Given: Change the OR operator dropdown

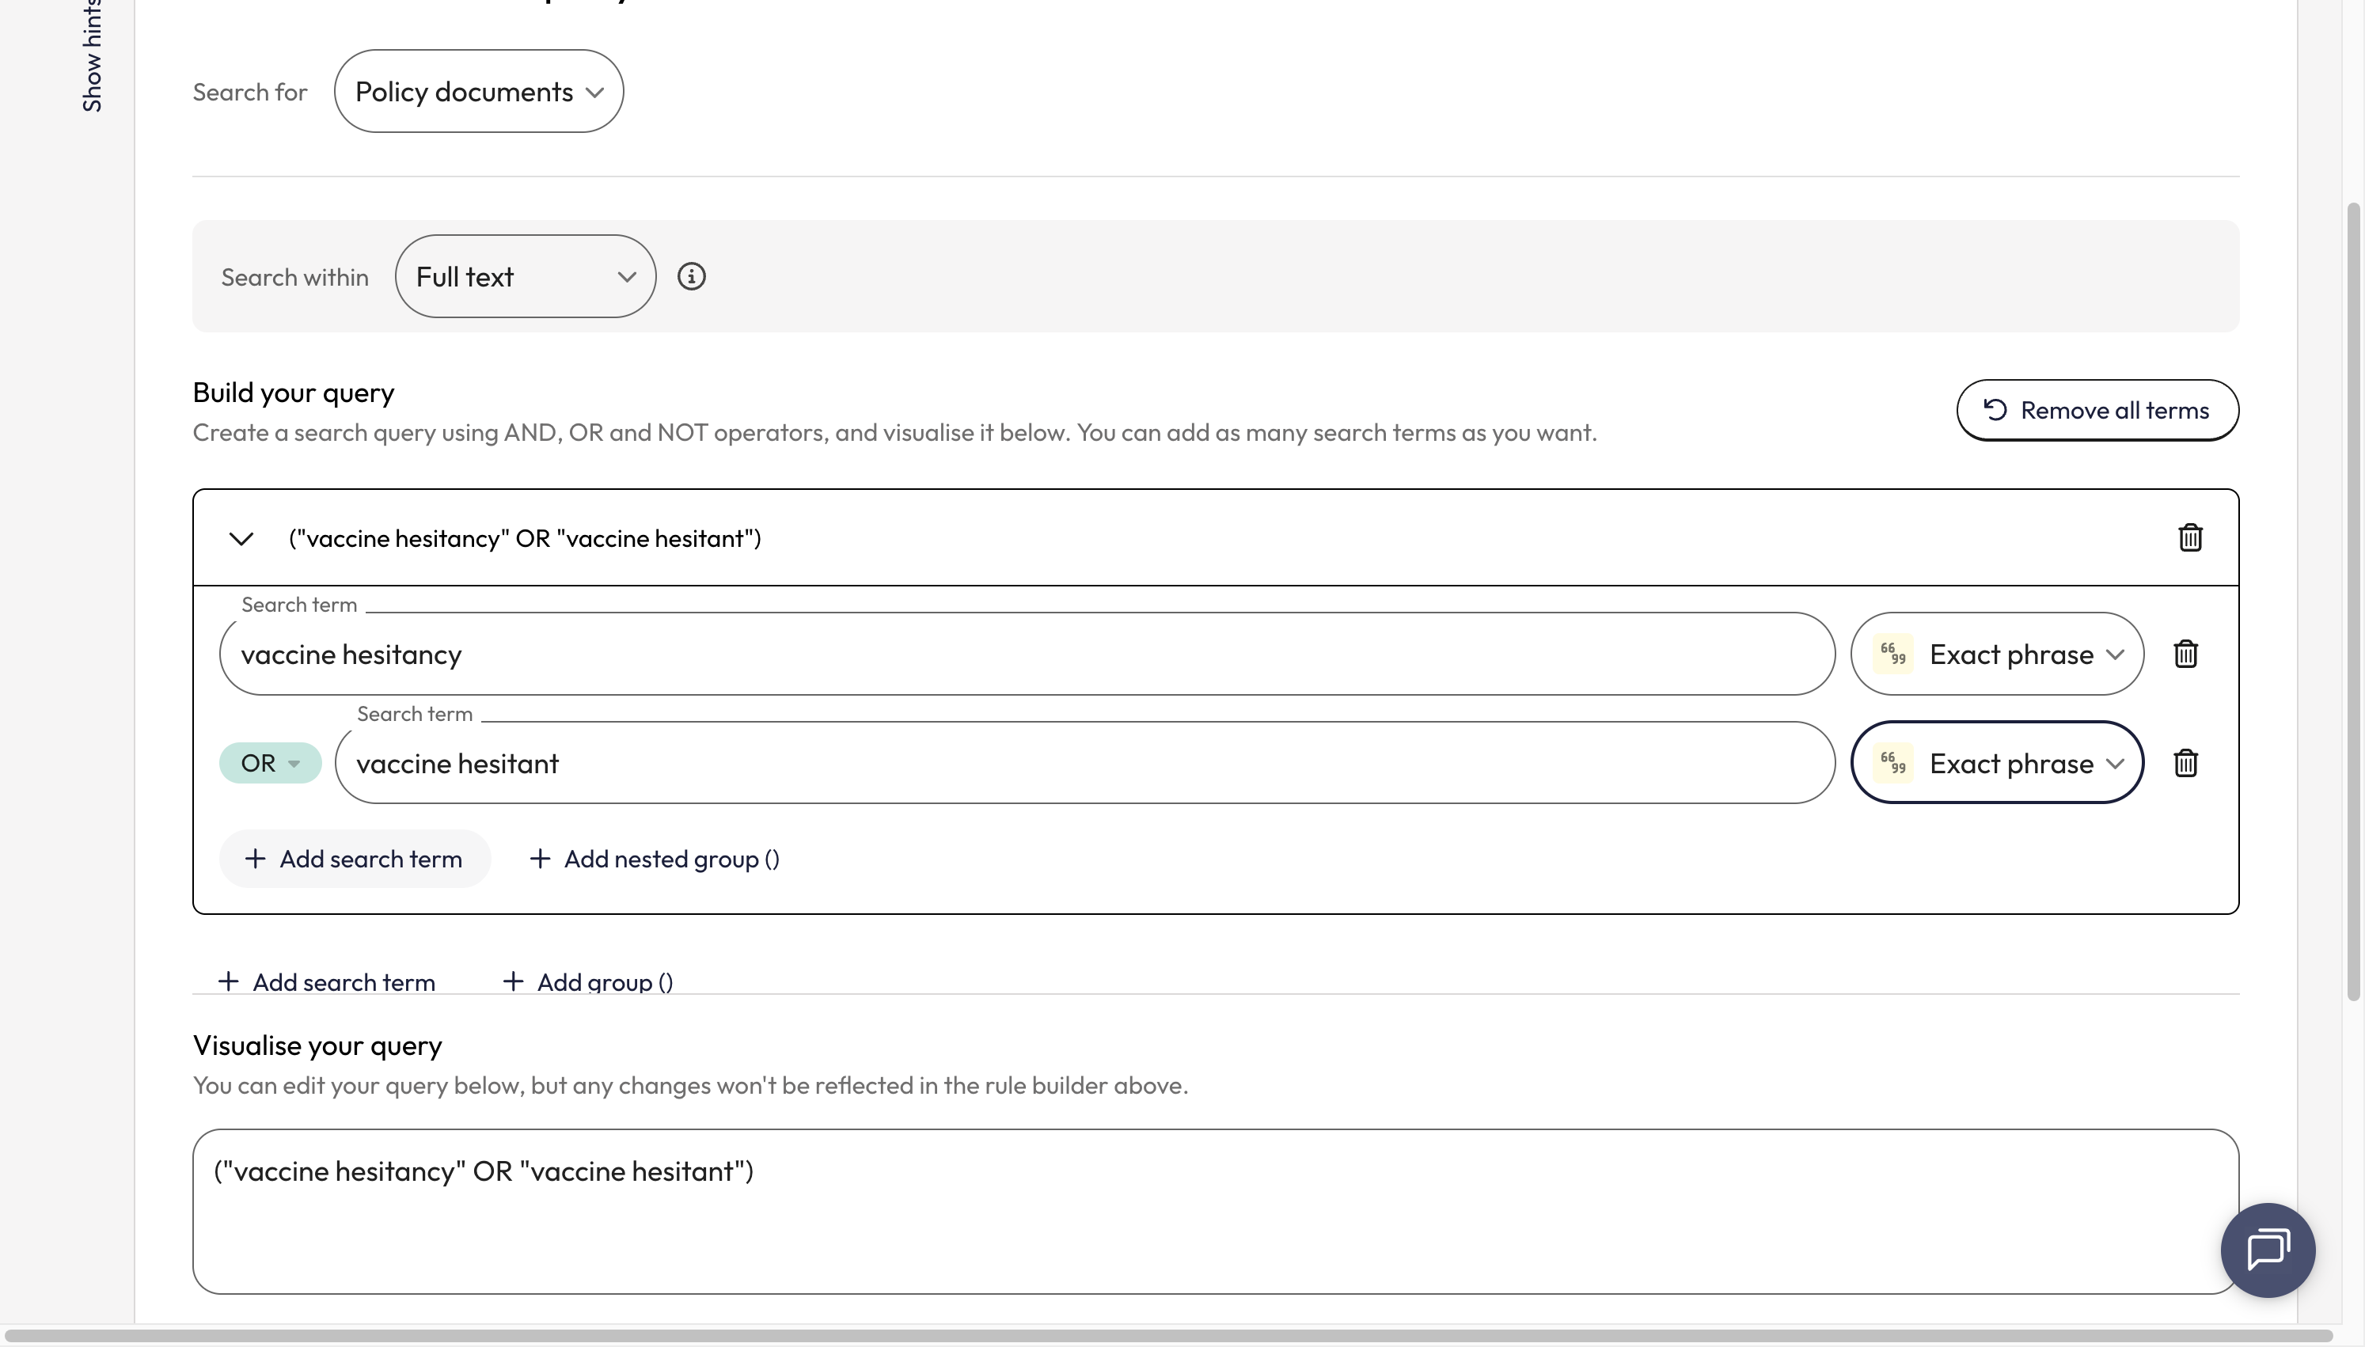Looking at the screenshot, I should point(270,763).
